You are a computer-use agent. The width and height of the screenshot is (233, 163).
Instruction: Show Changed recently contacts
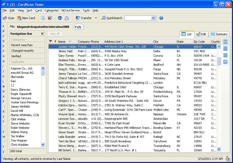tap(27, 51)
